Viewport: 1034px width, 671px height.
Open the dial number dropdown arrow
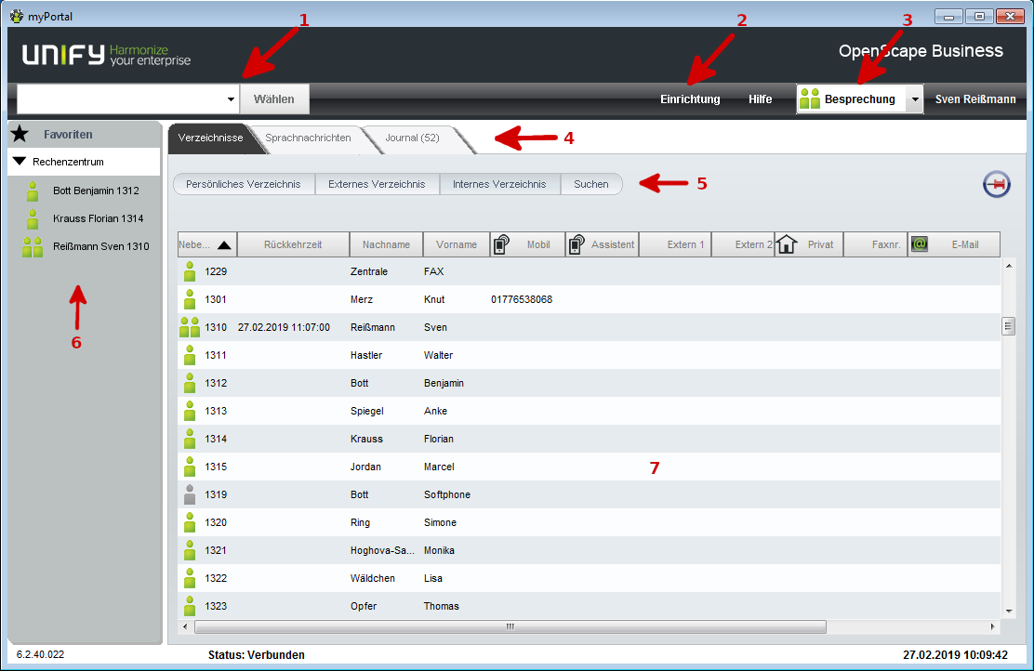pyautogui.click(x=231, y=99)
